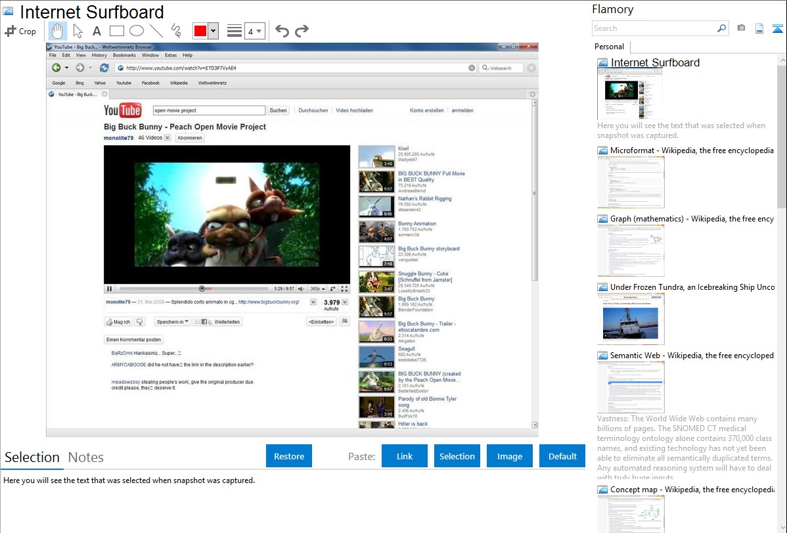Open the Microformat Wikipedia snapshot thumbnail
Screen dimensions: 787x533
pyautogui.click(x=631, y=182)
